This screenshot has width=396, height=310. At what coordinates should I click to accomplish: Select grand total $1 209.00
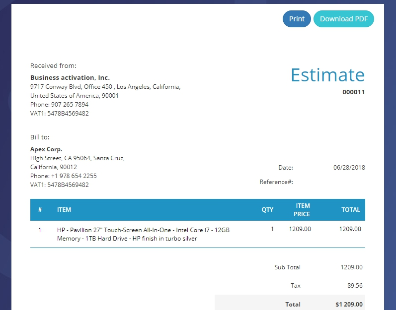(x=349, y=305)
